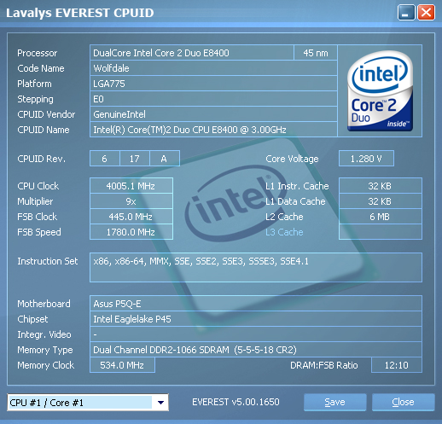
Task: Click the Instruction Set list text
Action: pyautogui.click(x=201, y=261)
